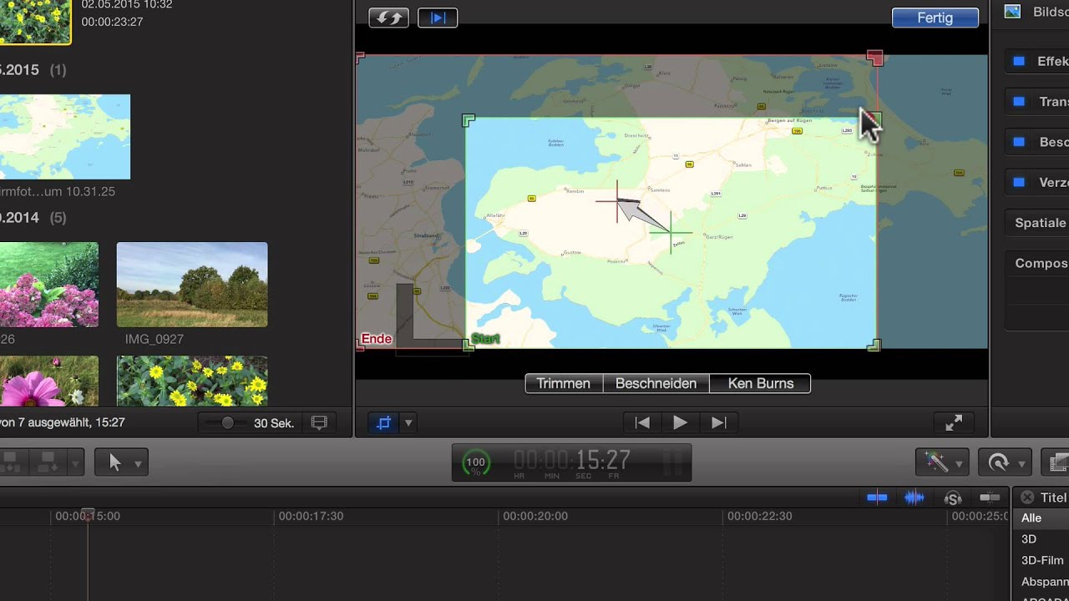Viewport: 1069px width, 601px height.
Task: Toggle the Effekte checkbox in inspector
Action: point(1019,61)
